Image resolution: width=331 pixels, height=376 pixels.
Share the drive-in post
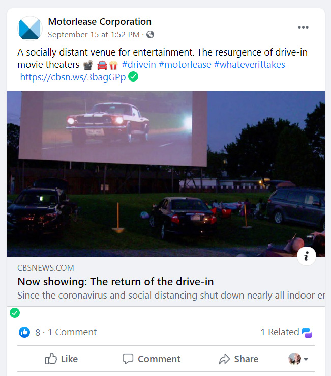(x=238, y=359)
